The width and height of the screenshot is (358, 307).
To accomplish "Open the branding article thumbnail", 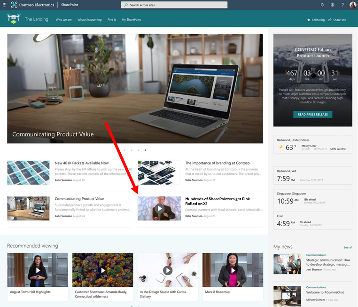I will (159, 173).
